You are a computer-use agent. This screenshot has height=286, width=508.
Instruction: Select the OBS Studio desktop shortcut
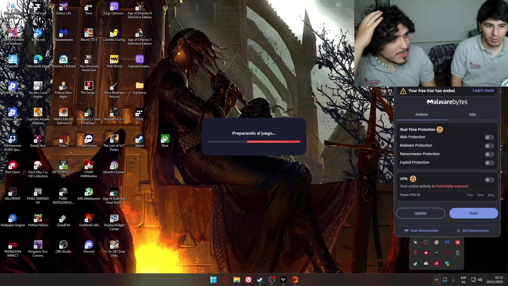[x=63, y=247]
